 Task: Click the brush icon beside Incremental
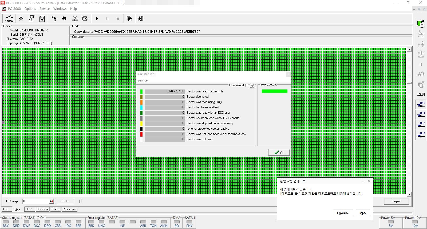pyautogui.click(x=252, y=86)
